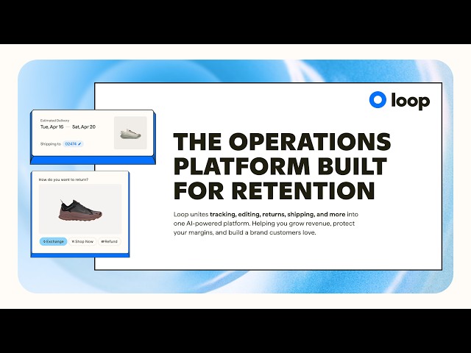Click 'How do you want to return?' text
The height and width of the screenshot is (353, 471).
(x=63, y=179)
